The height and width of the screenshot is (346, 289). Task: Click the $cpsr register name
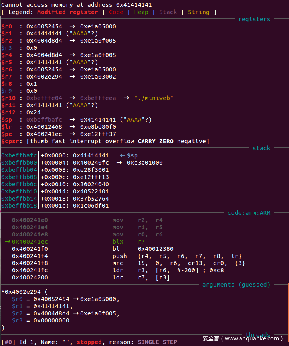coord(10,141)
